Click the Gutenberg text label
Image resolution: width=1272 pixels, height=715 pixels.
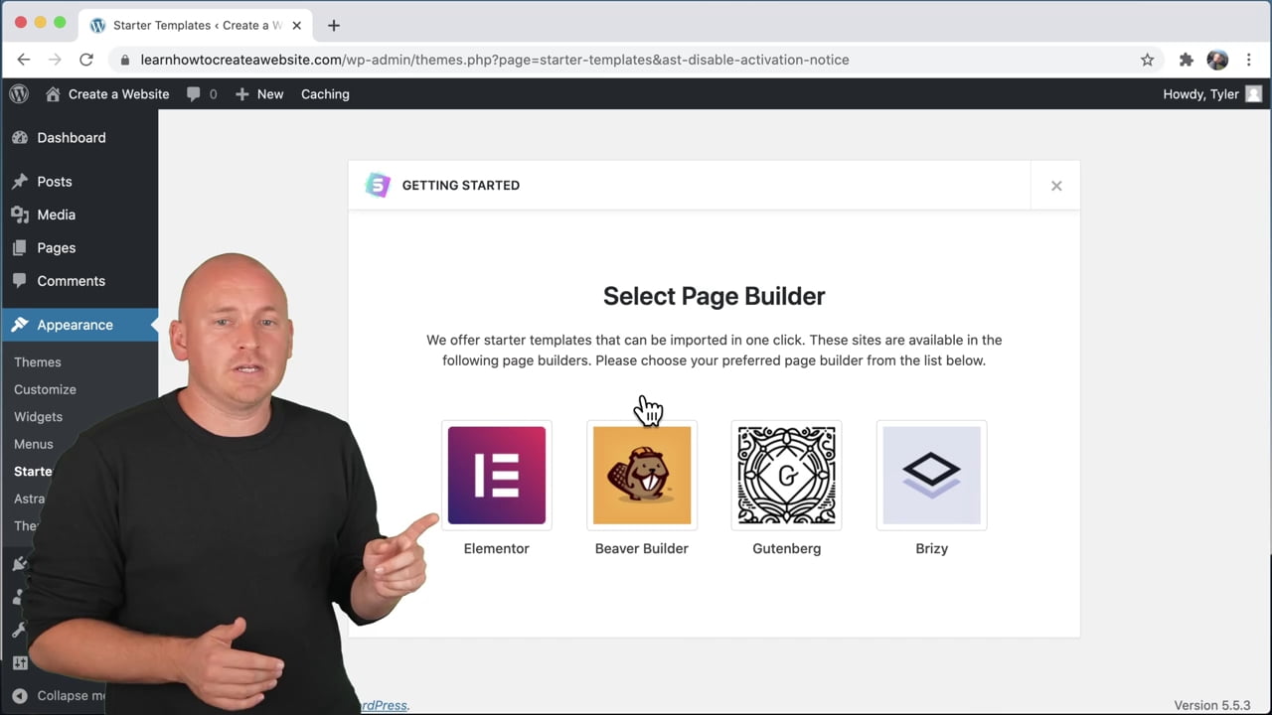786,548
